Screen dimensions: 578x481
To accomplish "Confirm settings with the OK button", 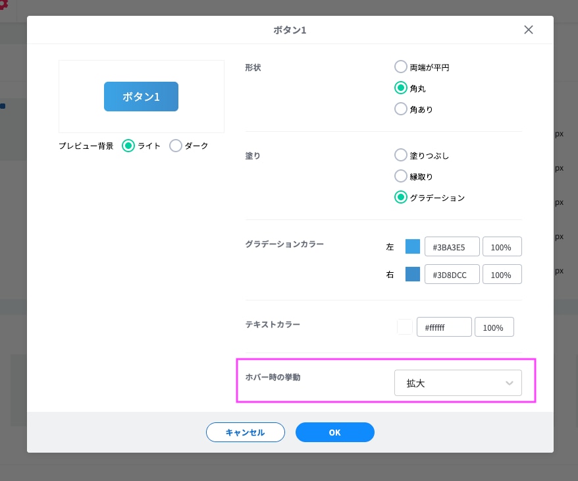I will pyautogui.click(x=334, y=432).
